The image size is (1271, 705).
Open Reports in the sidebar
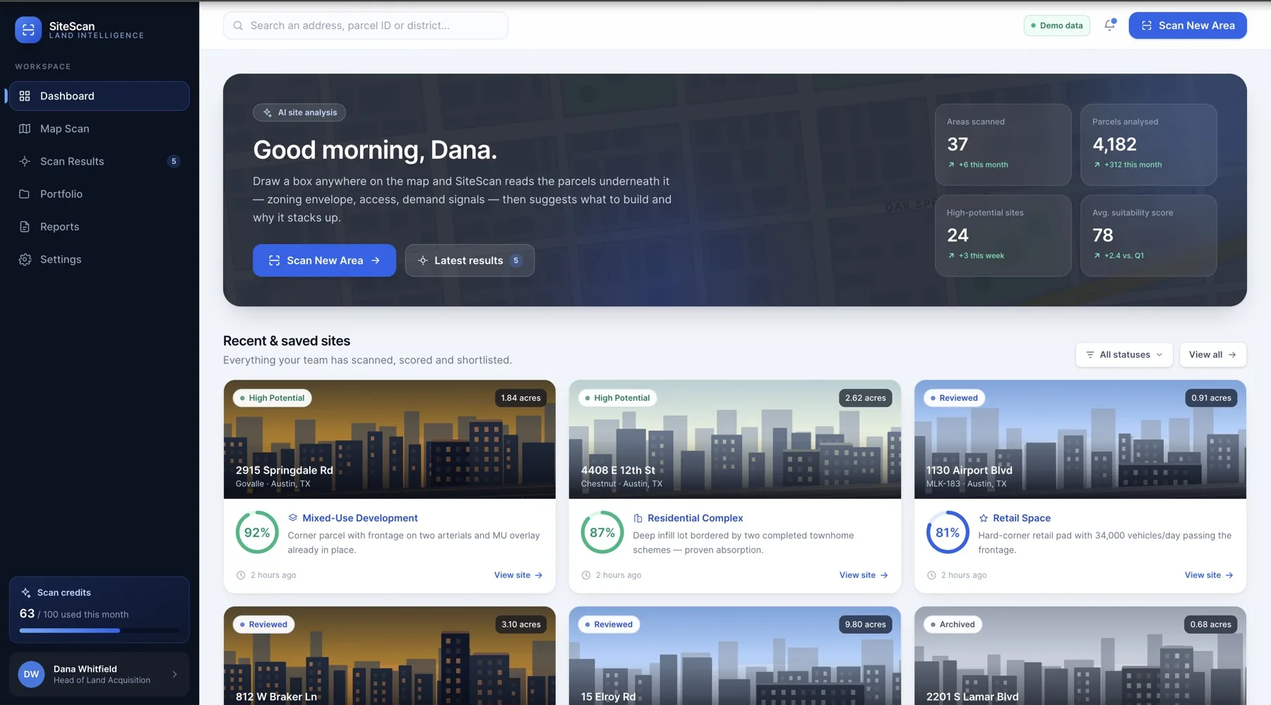pyautogui.click(x=99, y=227)
